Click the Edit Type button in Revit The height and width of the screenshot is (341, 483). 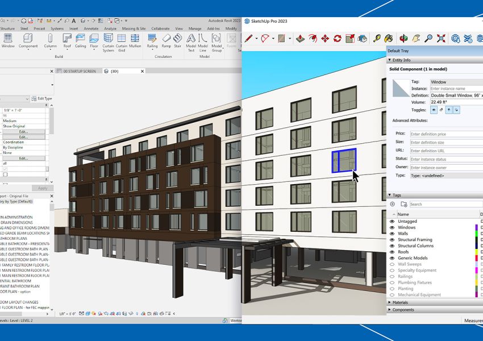coord(41,98)
